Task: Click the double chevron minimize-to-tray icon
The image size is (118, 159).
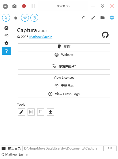Action: tap(103, 6)
